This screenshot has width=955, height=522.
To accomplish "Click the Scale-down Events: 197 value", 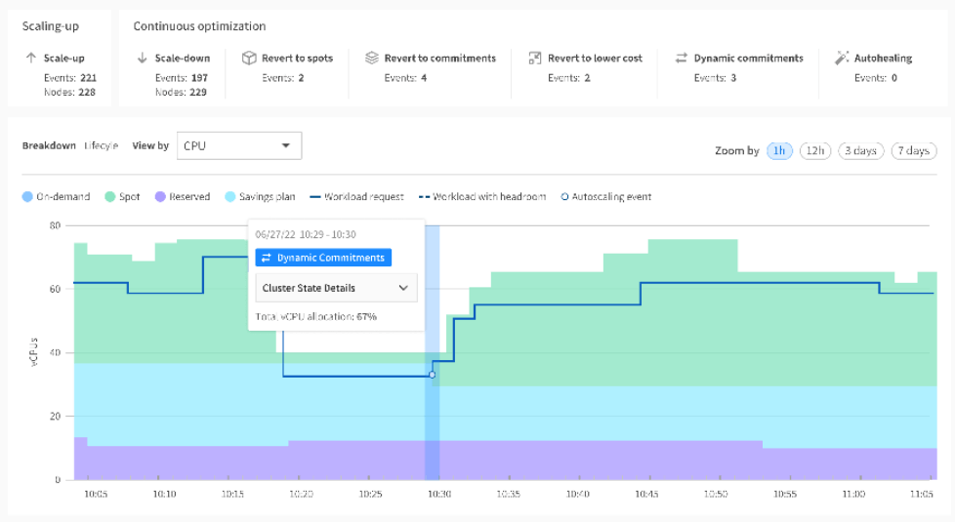I will click(182, 78).
